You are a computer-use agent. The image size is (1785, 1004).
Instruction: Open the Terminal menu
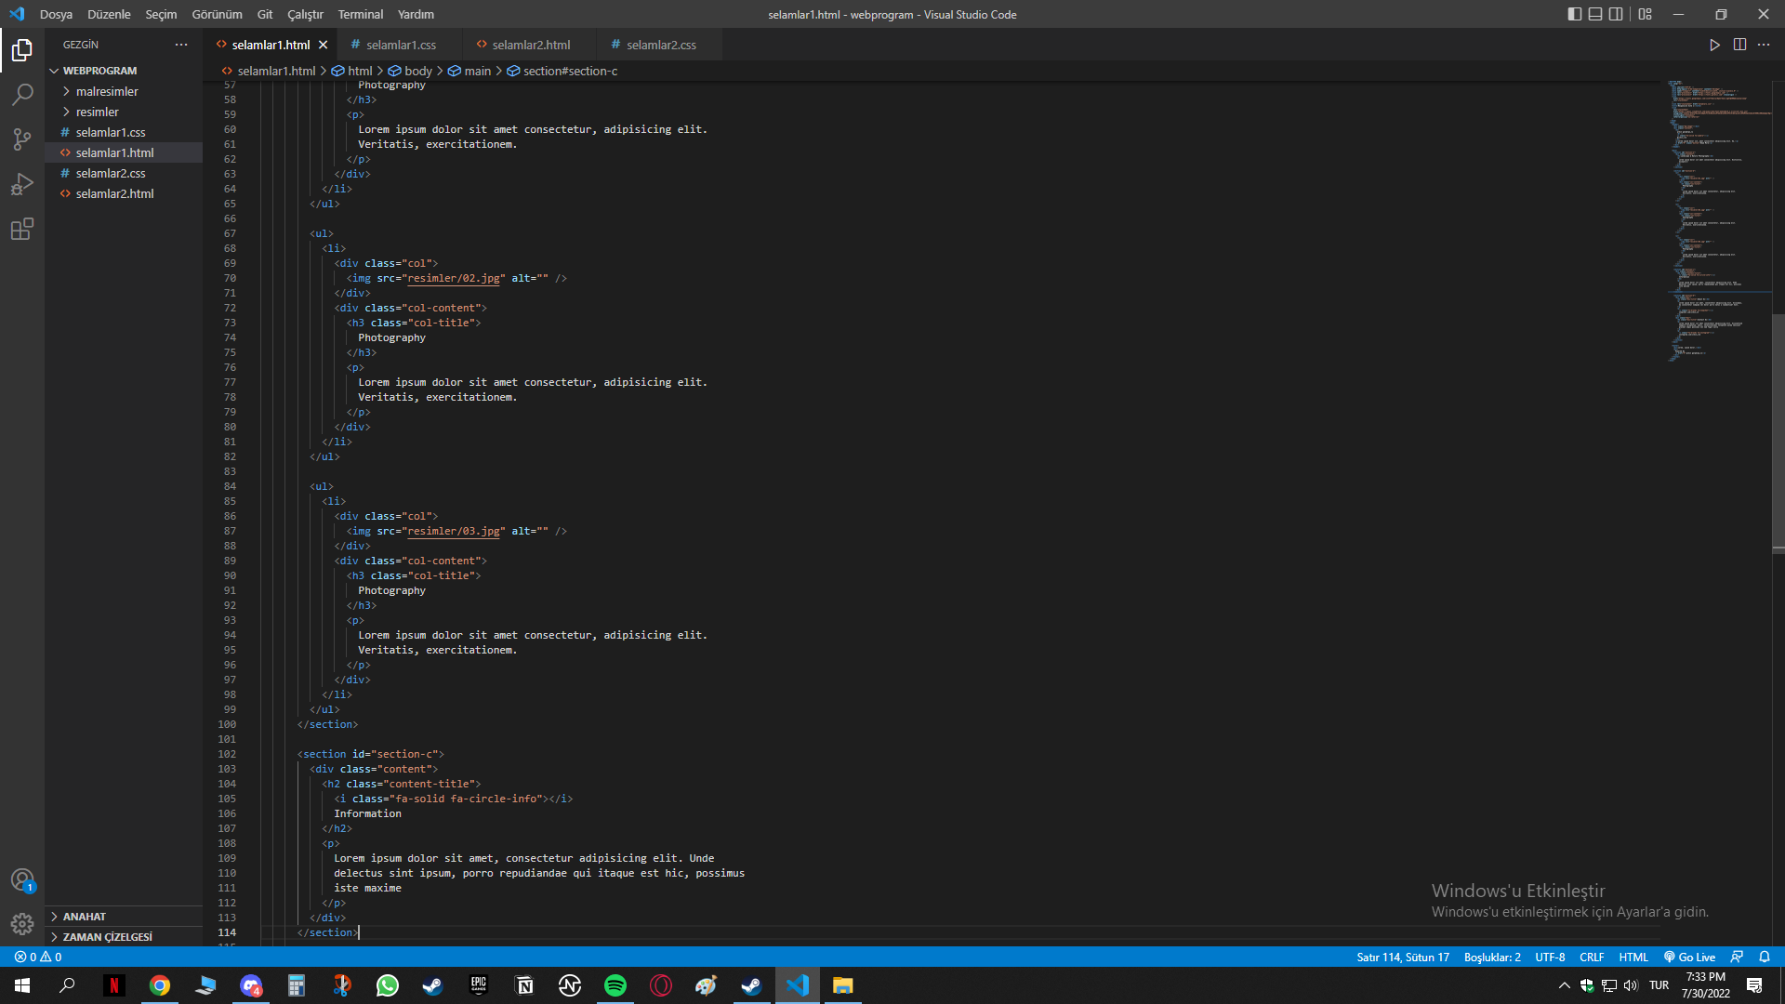[x=361, y=14]
